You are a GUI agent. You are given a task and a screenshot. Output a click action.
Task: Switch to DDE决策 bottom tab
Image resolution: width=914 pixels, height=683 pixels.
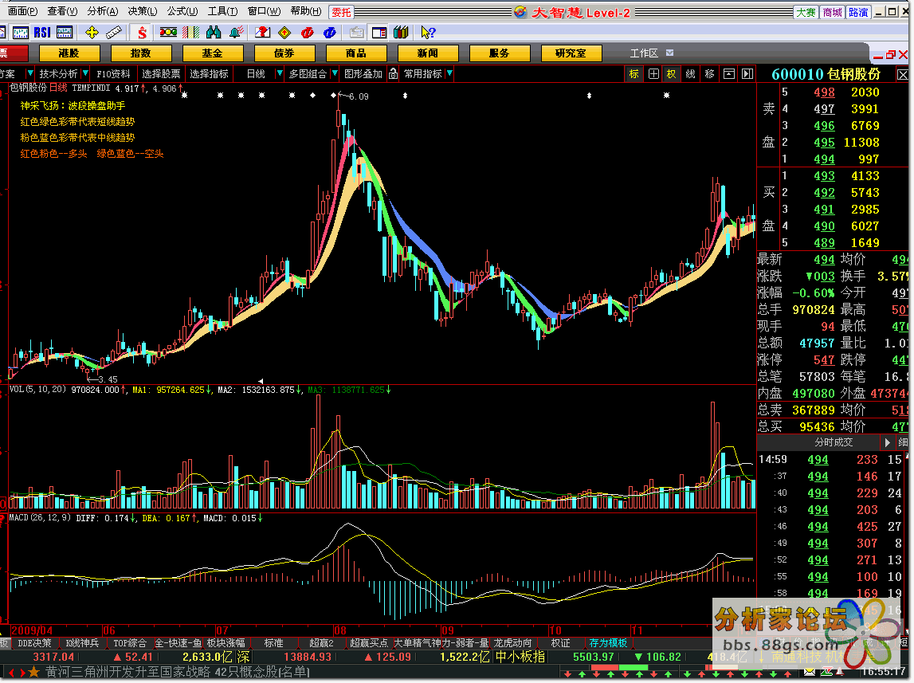[34, 643]
